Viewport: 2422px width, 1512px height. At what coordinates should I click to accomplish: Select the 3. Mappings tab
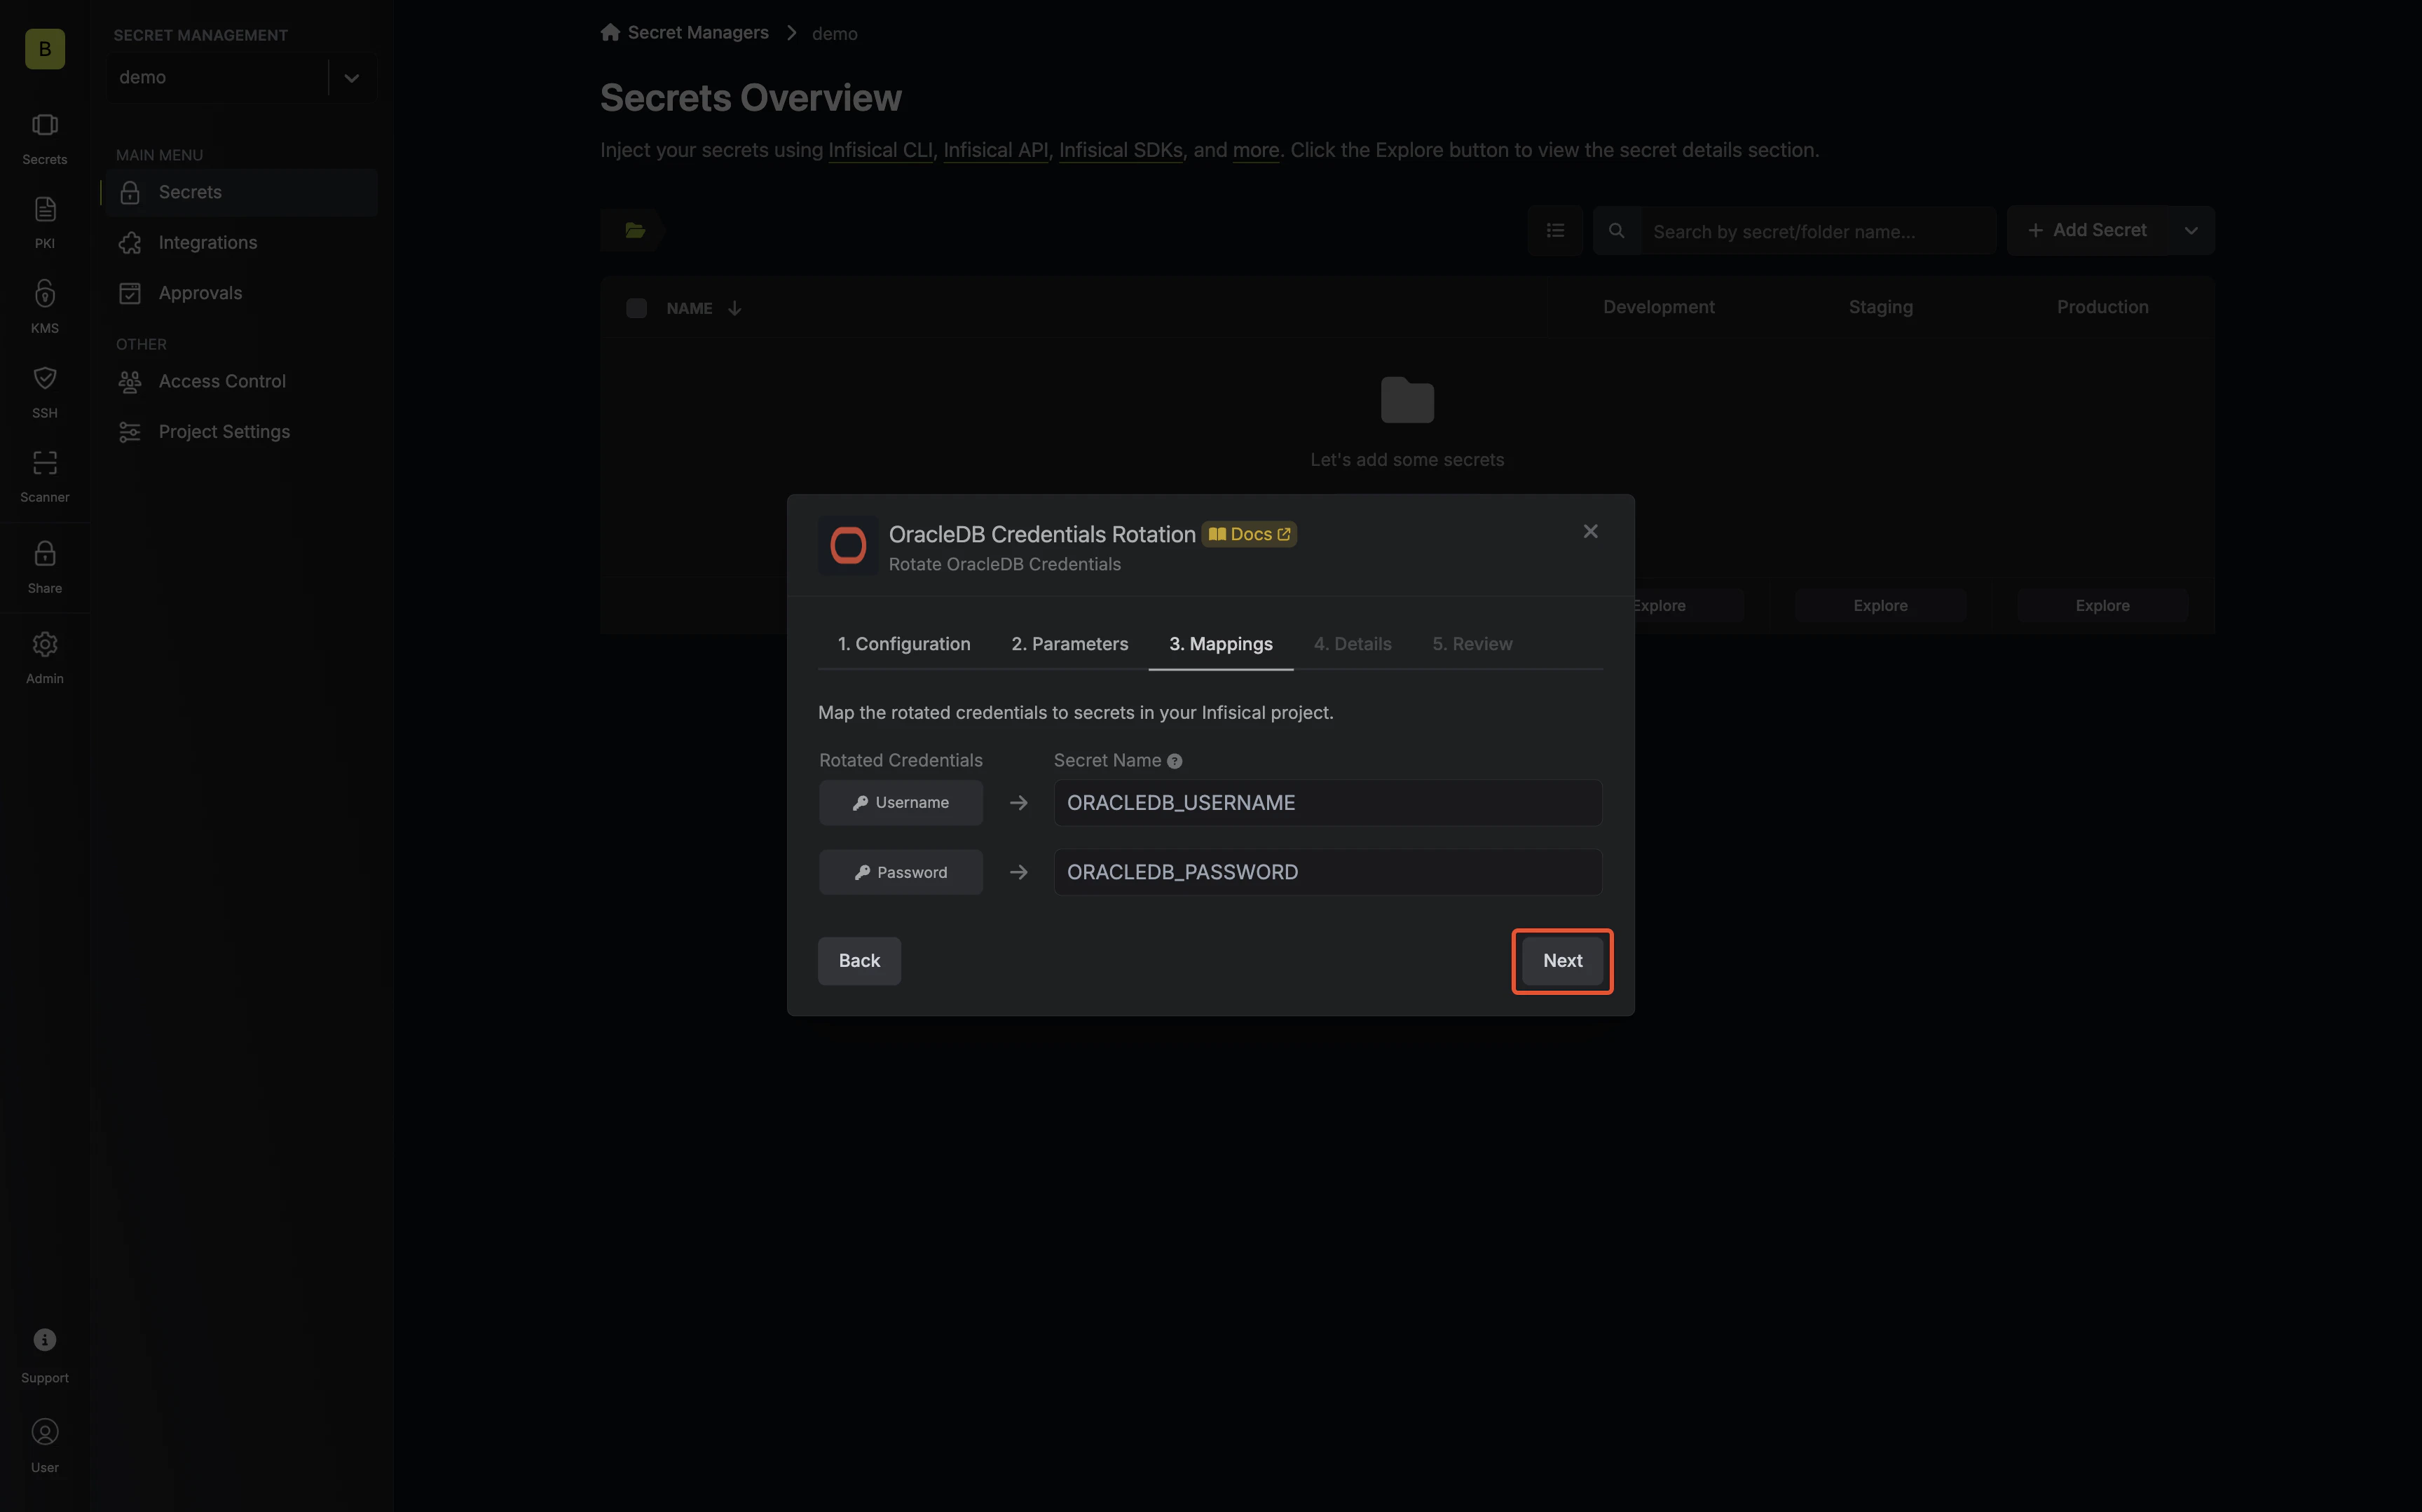(x=1221, y=644)
